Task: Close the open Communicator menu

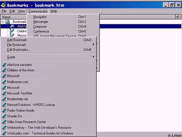Action: coord(38,11)
